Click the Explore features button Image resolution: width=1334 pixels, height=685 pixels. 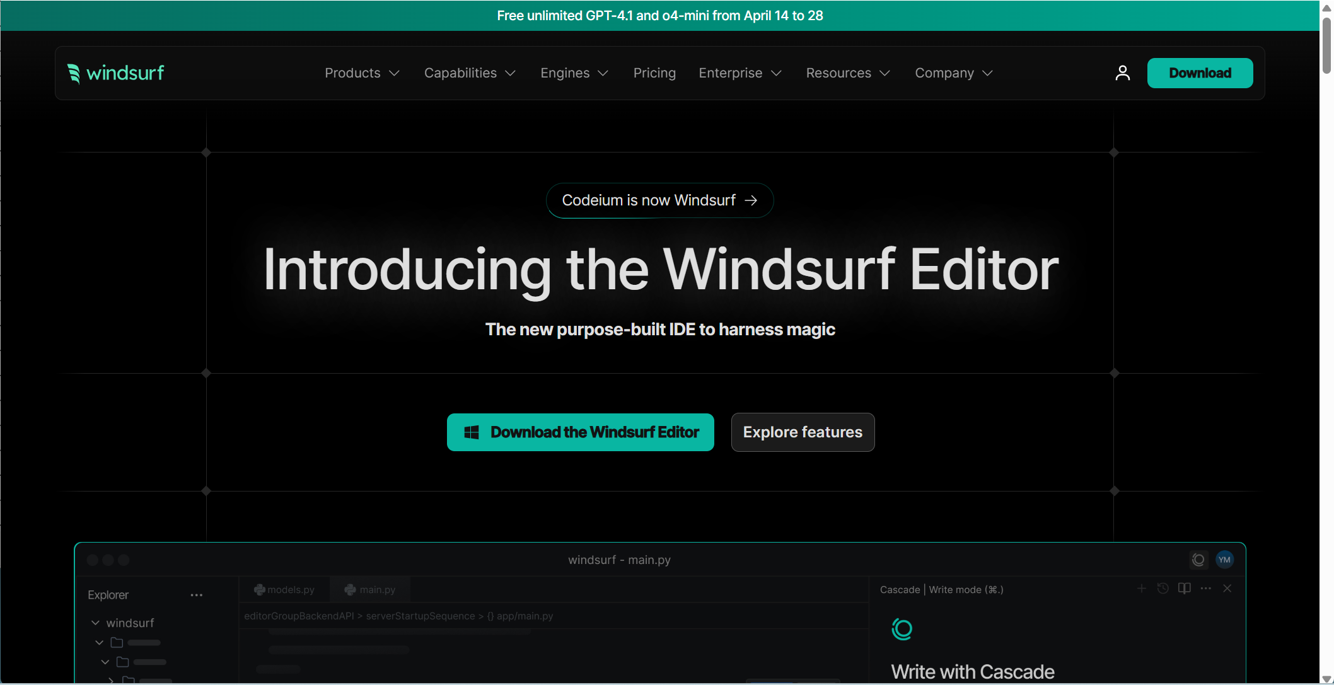(x=803, y=432)
